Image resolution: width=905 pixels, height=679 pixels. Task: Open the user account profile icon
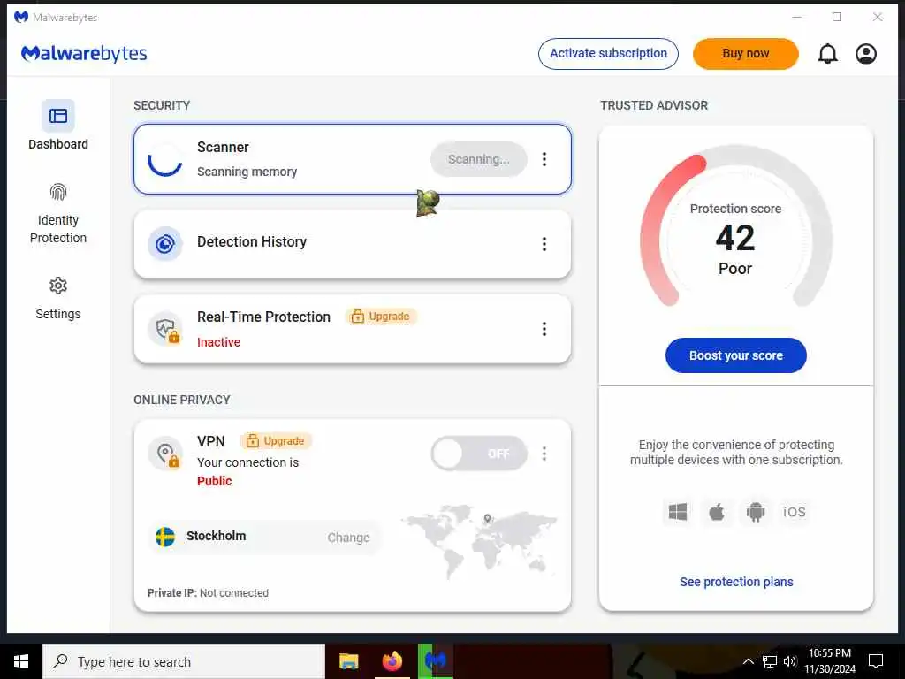866,54
